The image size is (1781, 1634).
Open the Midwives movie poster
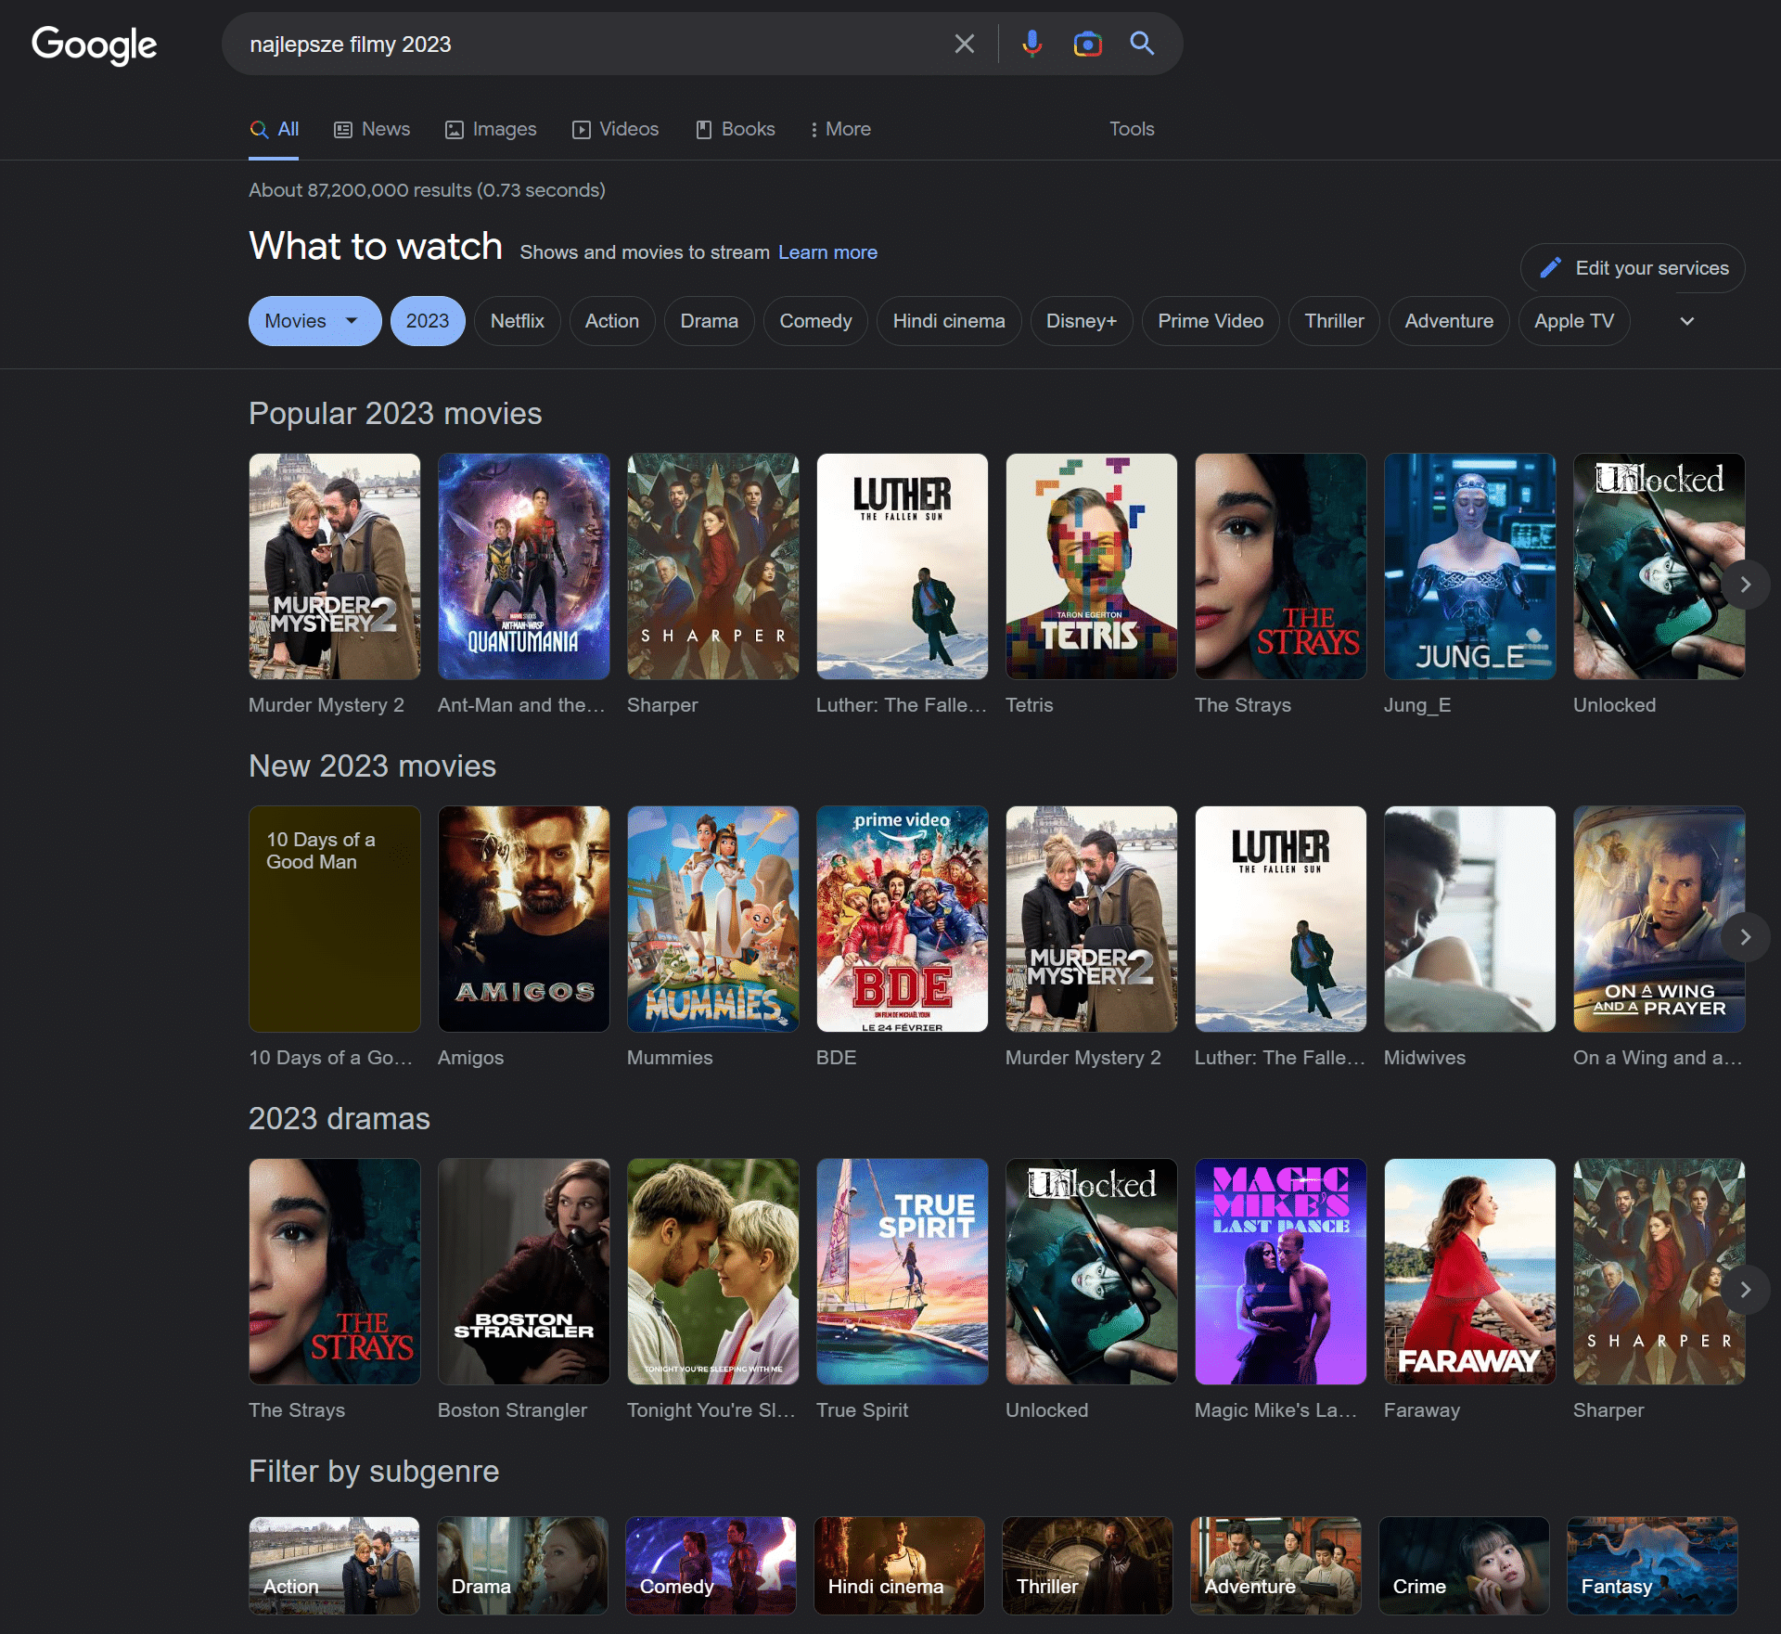point(1470,919)
